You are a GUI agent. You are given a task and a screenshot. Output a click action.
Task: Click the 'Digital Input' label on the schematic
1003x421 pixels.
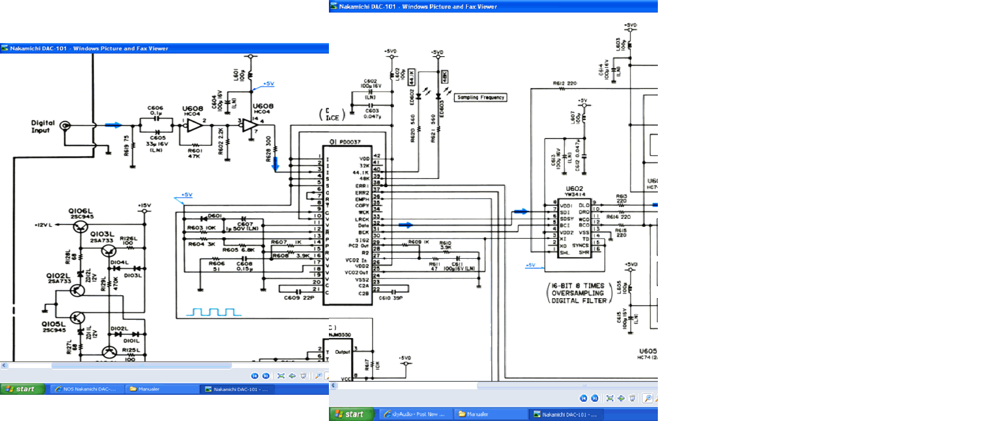(x=43, y=127)
